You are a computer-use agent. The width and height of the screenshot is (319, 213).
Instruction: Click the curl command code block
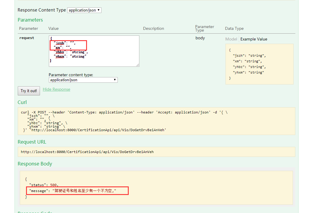156,121
